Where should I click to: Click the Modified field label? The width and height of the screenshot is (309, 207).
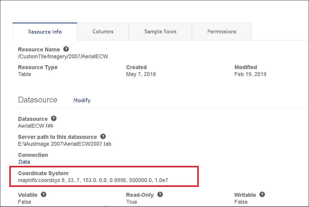(246, 67)
